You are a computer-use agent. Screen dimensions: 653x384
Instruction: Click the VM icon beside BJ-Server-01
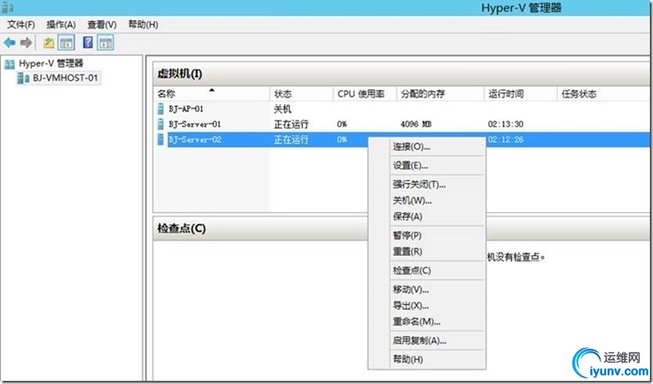pos(161,125)
